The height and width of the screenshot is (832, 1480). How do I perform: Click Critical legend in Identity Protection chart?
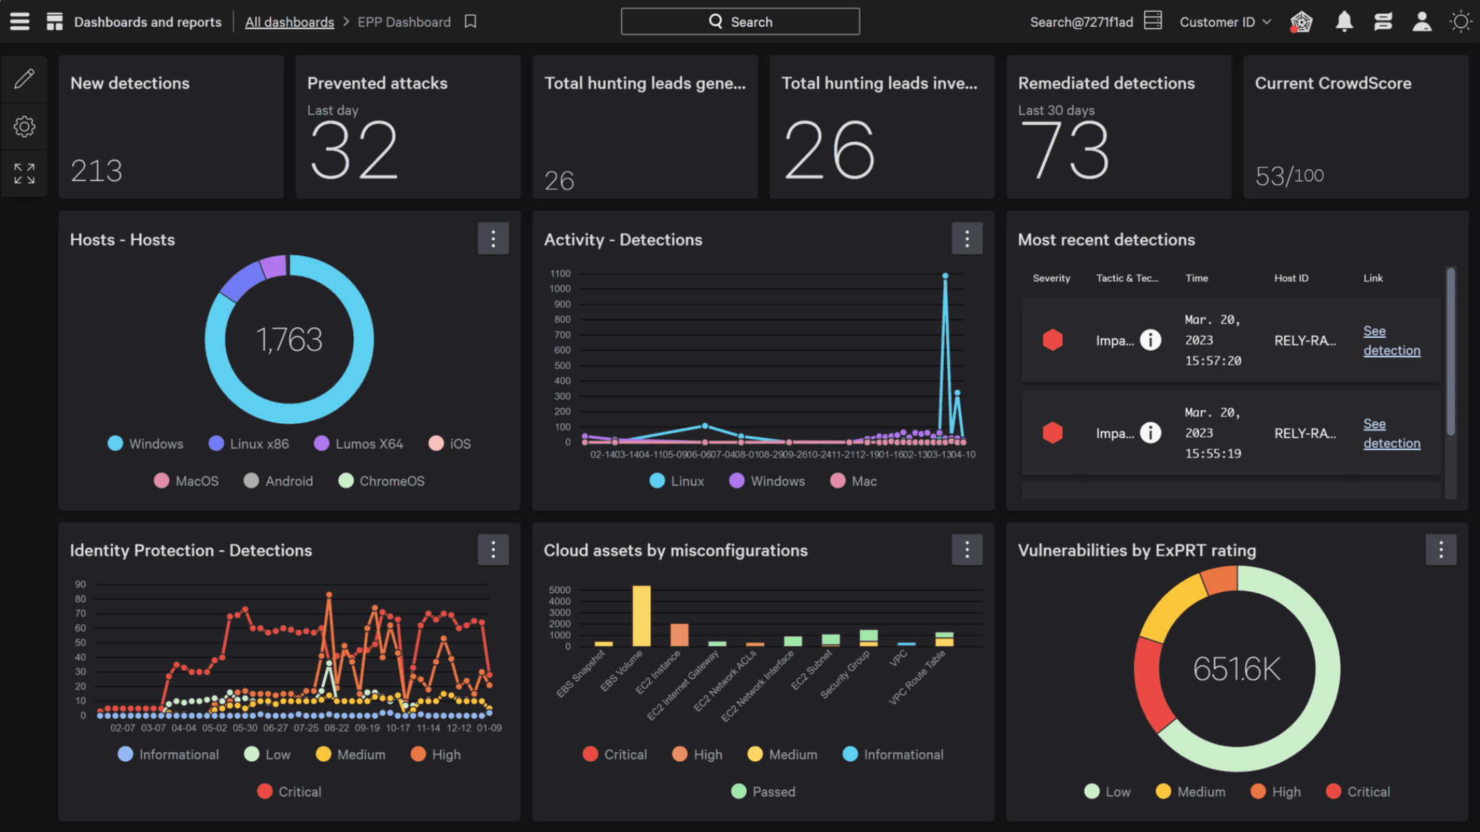point(289,791)
